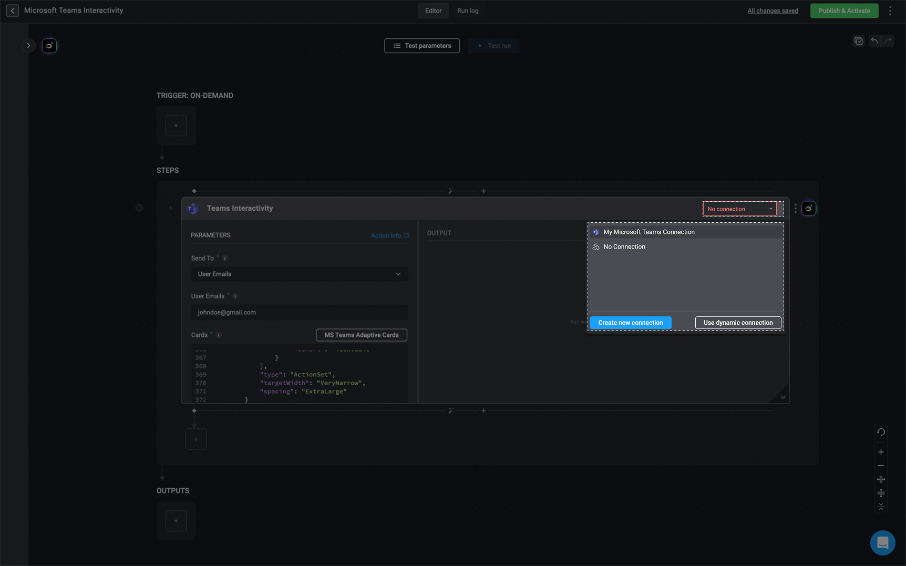Open the AI assistant icon near sidebar chevron

49,46
